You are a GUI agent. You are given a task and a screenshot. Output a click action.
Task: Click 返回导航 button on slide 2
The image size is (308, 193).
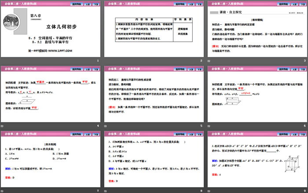[180, 4]
